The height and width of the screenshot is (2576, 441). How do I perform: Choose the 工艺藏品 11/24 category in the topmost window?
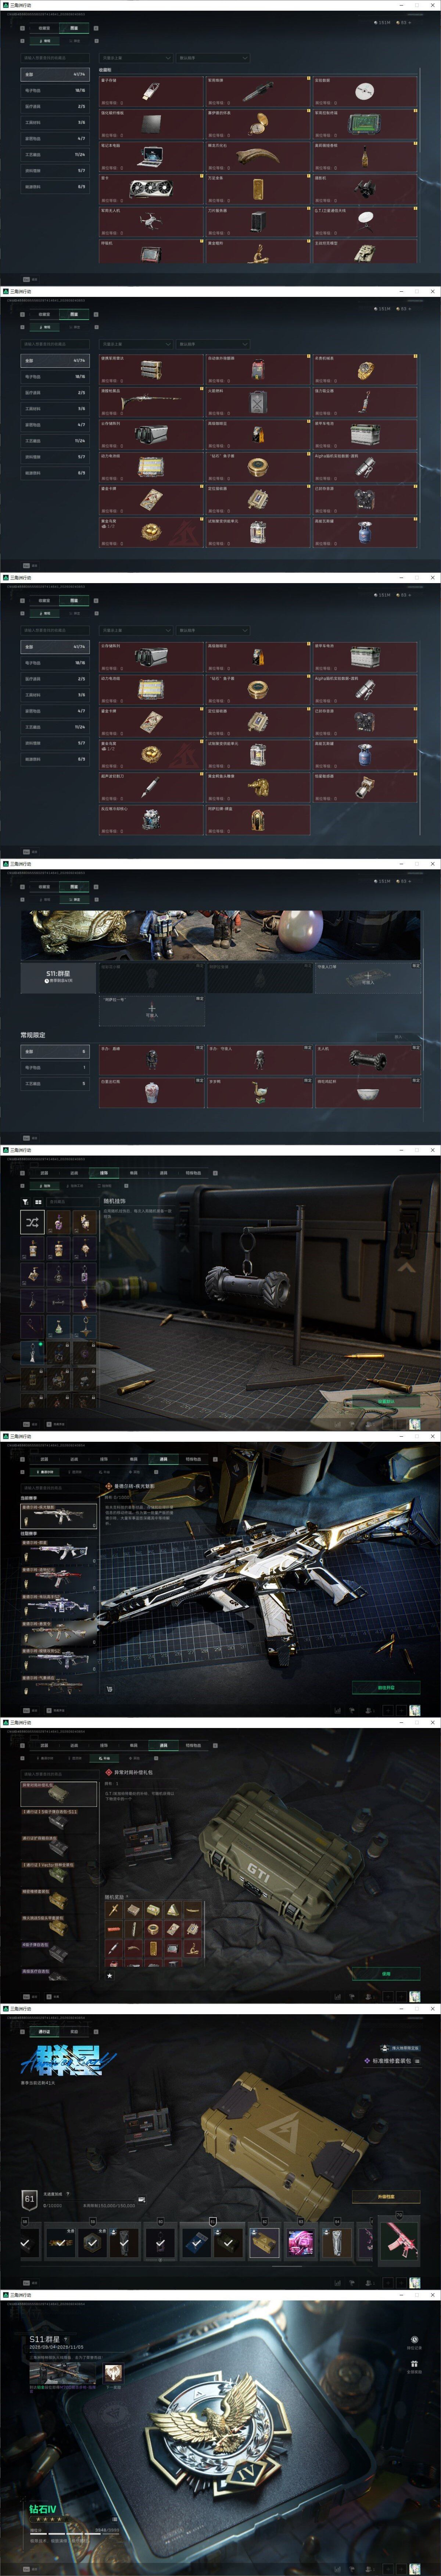(55, 155)
